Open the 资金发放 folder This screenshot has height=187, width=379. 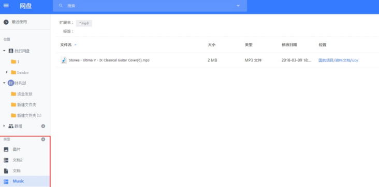click(25, 94)
